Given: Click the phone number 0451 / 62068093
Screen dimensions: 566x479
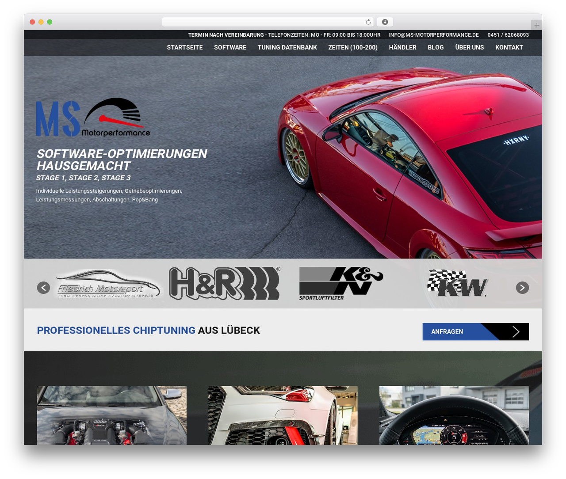Looking at the screenshot, I should (508, 35).
